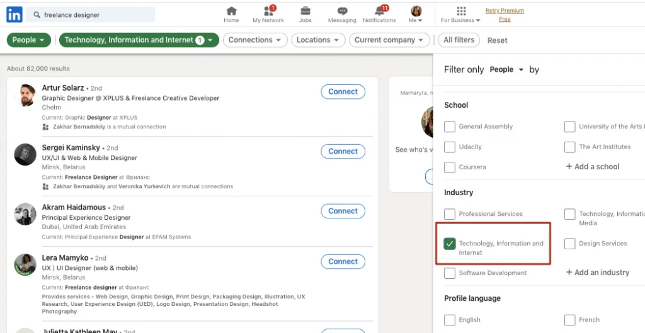Viewport: 645px width, 333px height.
Task: Check the University of the Arts box
Action: pyautogui.click(x=569, y=127)
